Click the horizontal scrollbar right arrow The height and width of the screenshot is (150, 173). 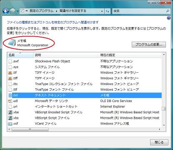click(160, 129)
